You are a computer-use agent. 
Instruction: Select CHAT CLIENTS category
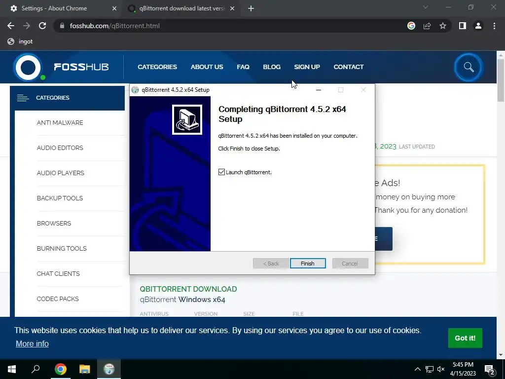coord(58,273)
